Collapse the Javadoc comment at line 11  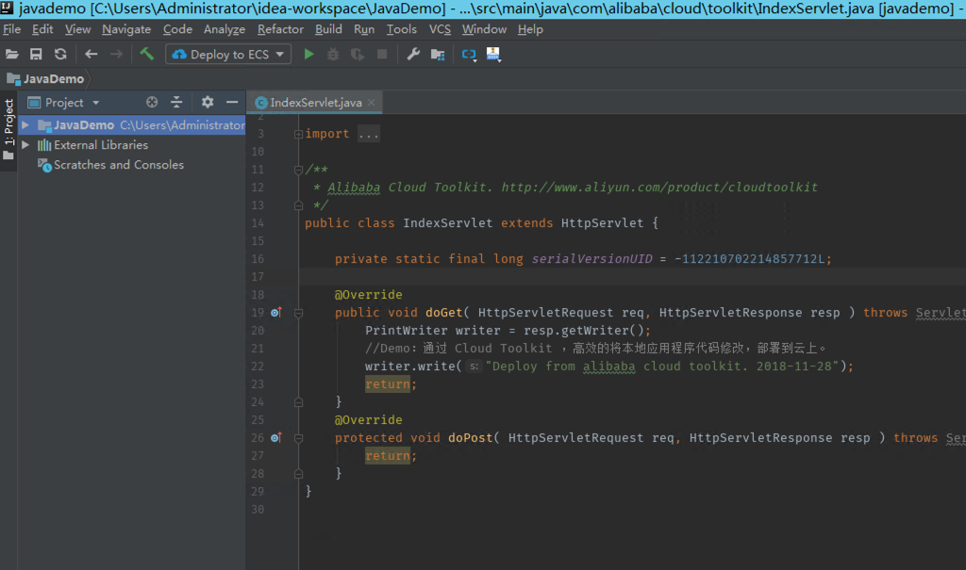298,170
